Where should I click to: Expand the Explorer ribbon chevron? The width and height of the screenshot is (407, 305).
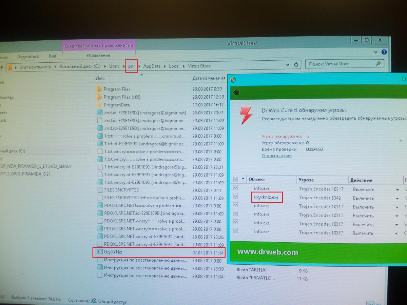pyautogui.click(x=376, y=53)
